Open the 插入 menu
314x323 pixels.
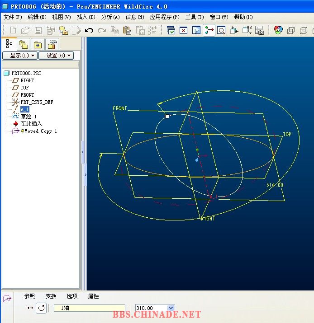click(86, 17)
